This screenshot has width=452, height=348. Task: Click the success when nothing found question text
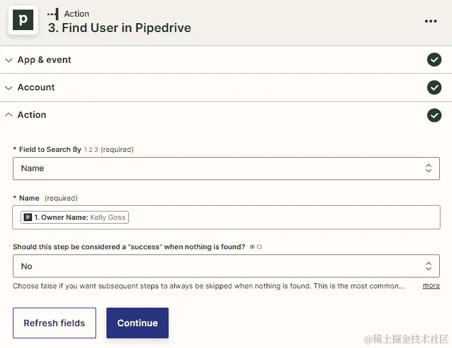tap(129, 247)
